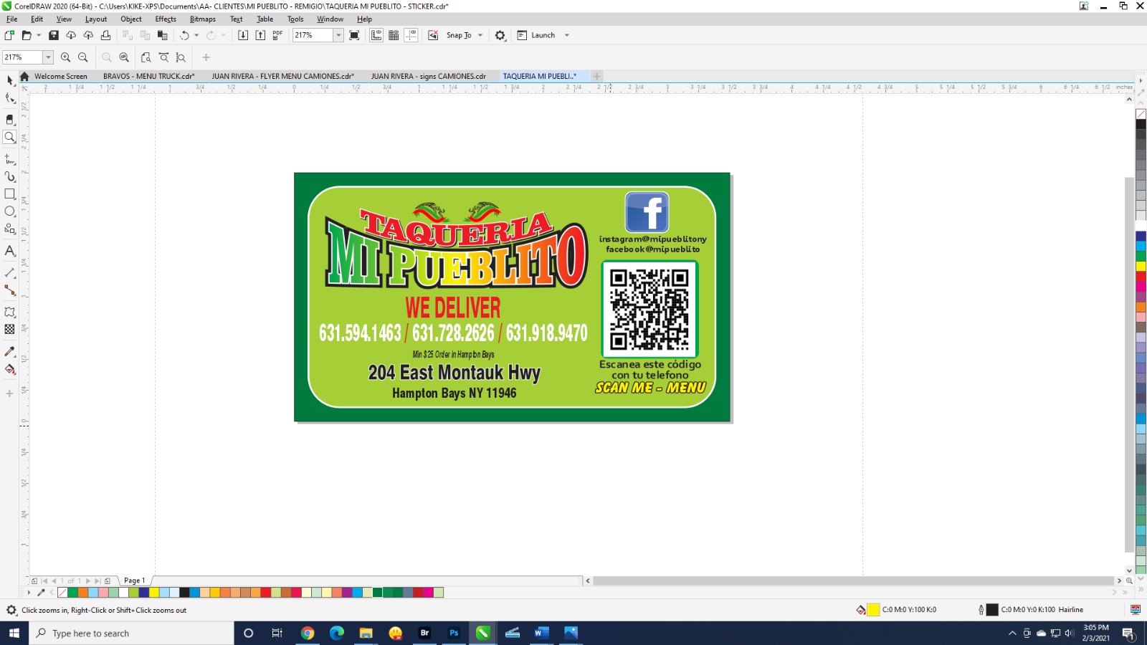The height and width of the screenshot is (645, 1147).
Task: Click the Options gear icon in toolbar
Action: coord(500,35)
